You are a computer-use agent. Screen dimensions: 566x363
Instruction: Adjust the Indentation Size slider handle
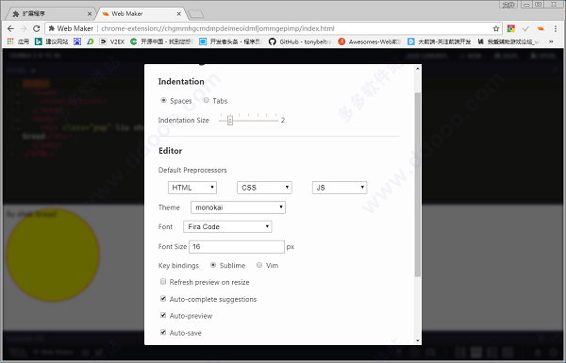click(x=230, y=120)
